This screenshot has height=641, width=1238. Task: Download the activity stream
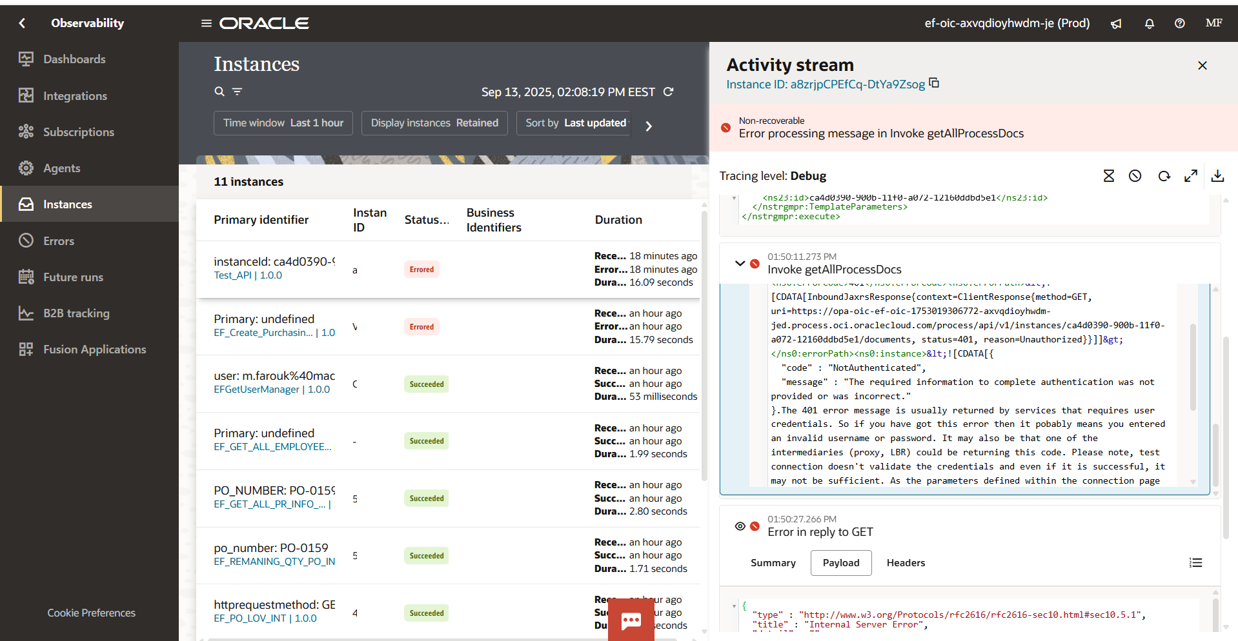coord(1218,175)
